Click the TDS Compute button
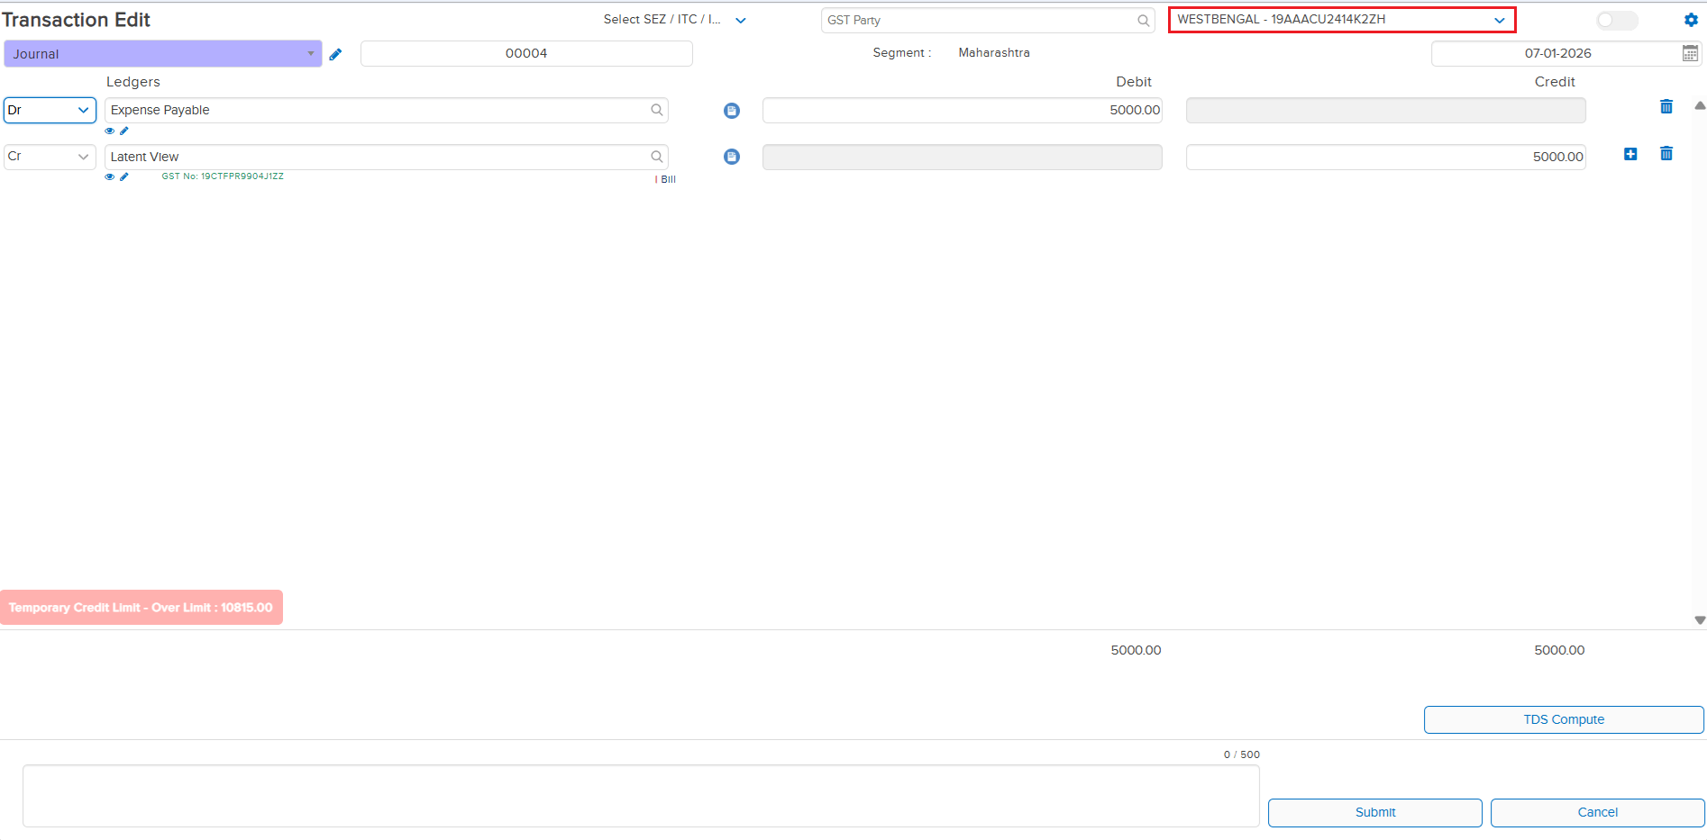Screen dimensions: 1707x840 pos(1563,719)
